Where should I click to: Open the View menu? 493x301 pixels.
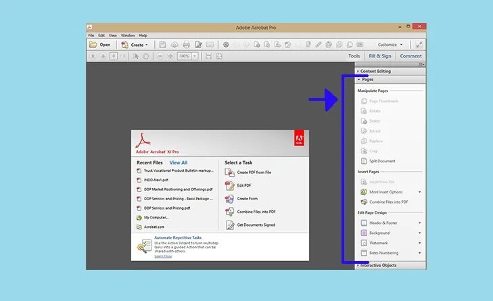tap(113, 36)
